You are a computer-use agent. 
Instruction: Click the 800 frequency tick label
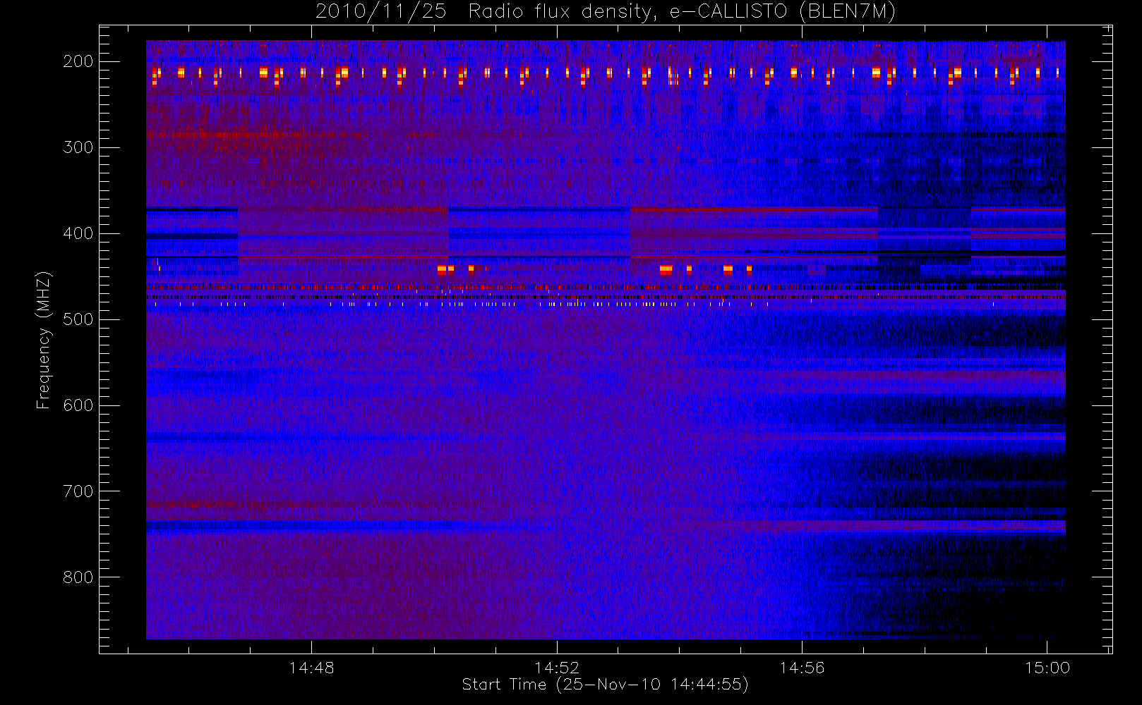click(78, 577)
